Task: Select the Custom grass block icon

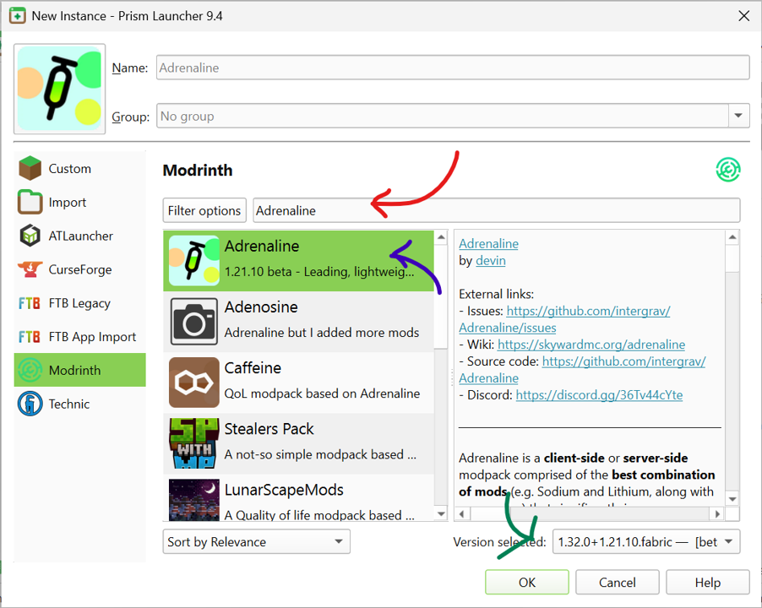Action: (30, 169)
